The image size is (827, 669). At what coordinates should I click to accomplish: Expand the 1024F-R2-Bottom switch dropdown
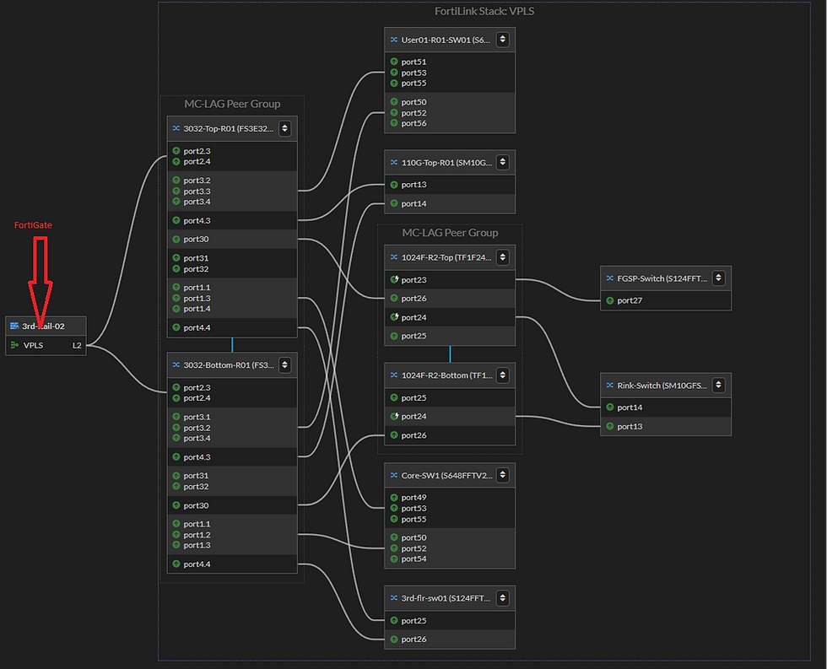503,375
